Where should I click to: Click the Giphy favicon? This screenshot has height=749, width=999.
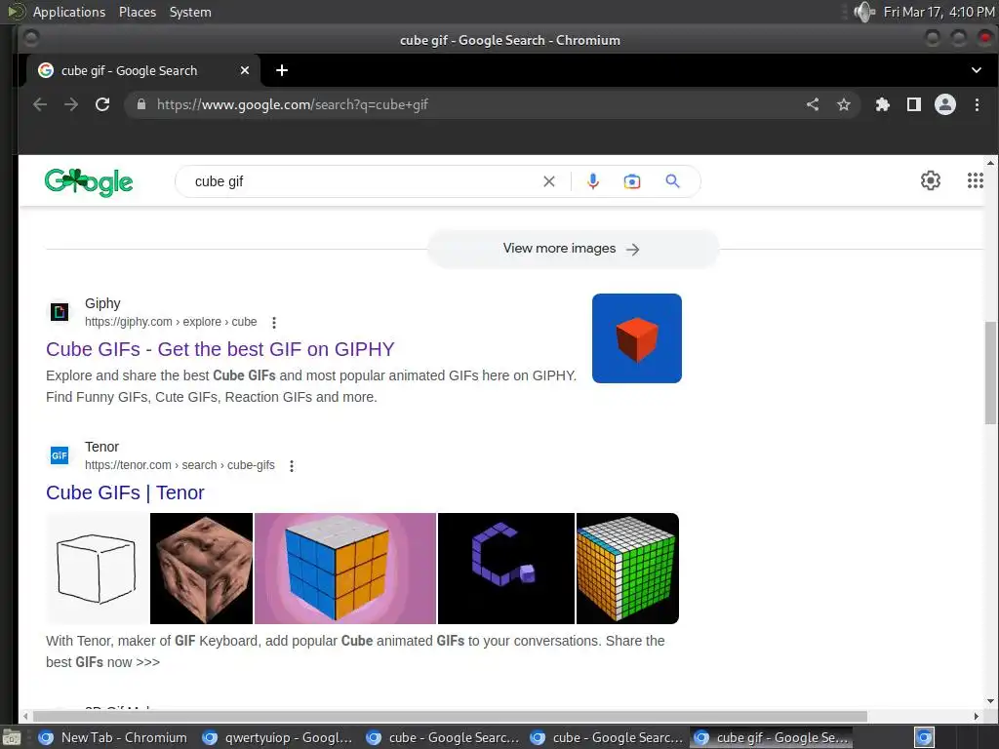(x=60, y=312)
